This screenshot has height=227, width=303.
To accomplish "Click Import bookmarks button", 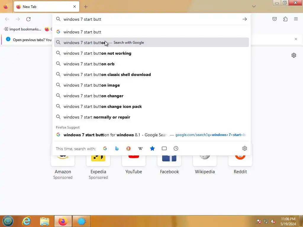I will pyautogui.click(x=22, y=29).
